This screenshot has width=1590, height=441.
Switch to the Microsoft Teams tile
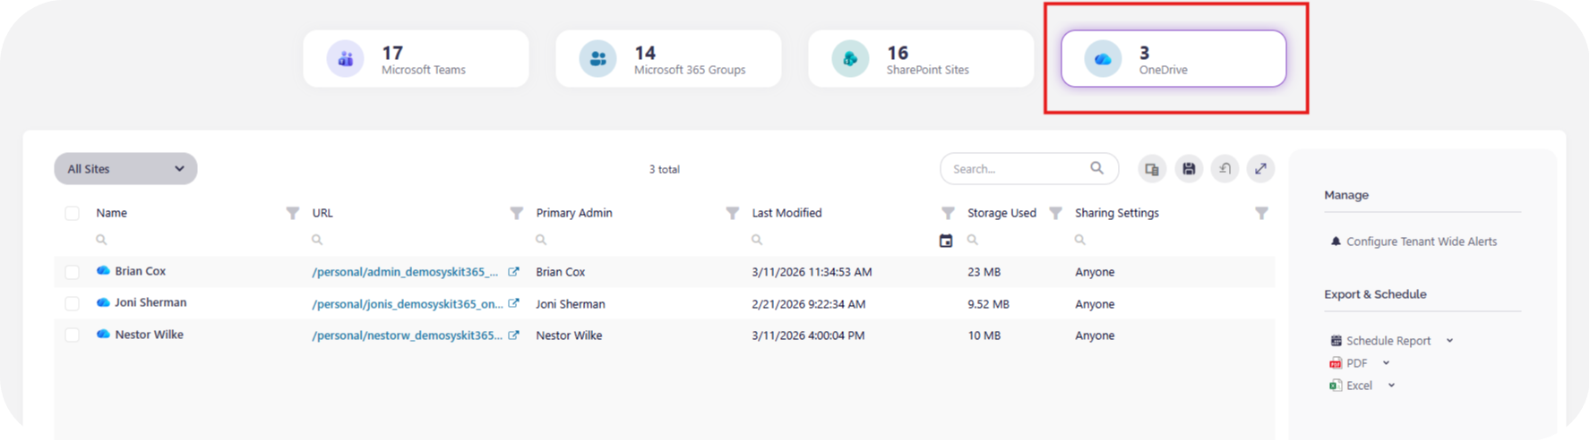click(416, 59)
